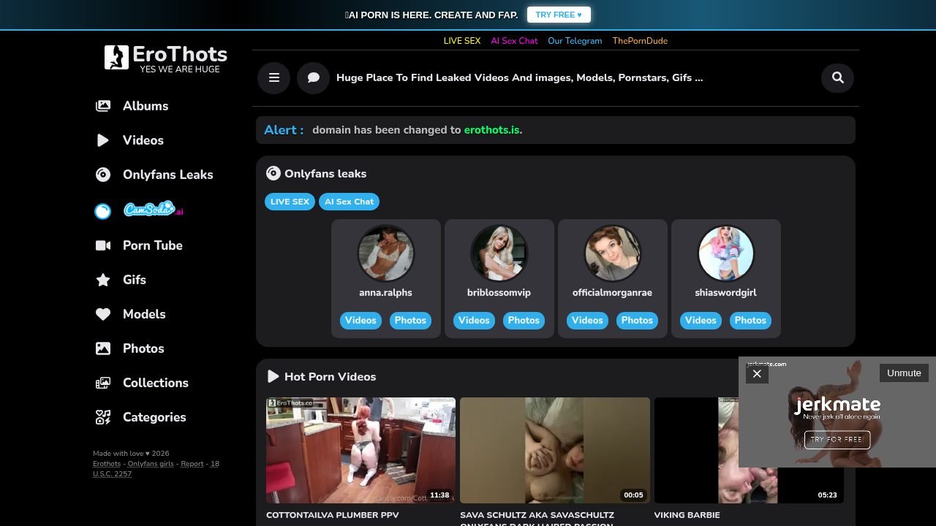Open the erothots.is link in the alert

[x=491, y=130]
